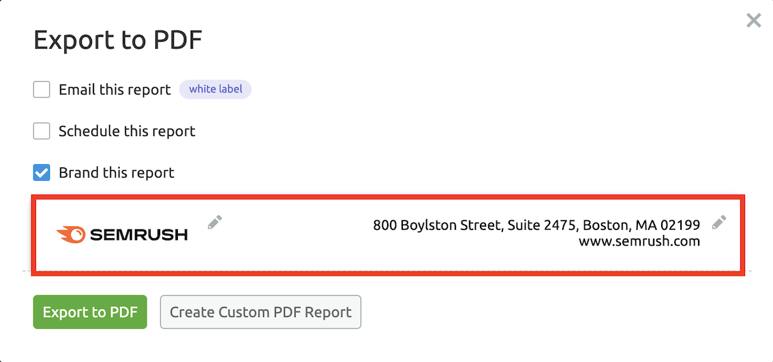The width and height of the screenshot is (773, 362).
Task: Close the Export to PDF dialog
Action: 753,20
